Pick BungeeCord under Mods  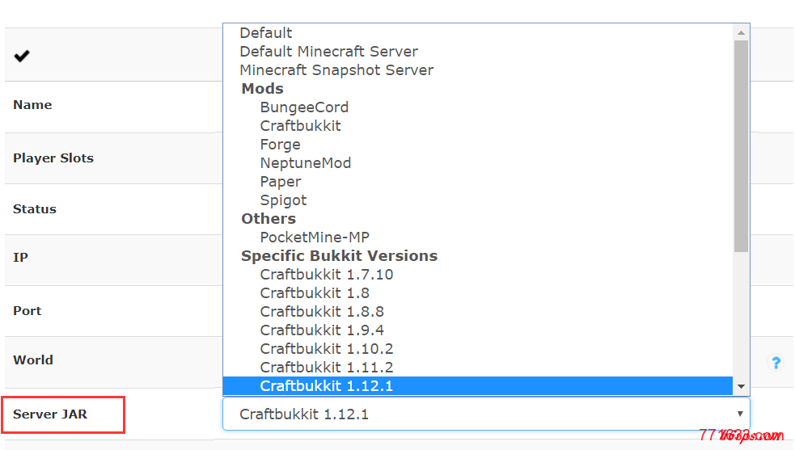pyautogui.click(x=304, y=107)
